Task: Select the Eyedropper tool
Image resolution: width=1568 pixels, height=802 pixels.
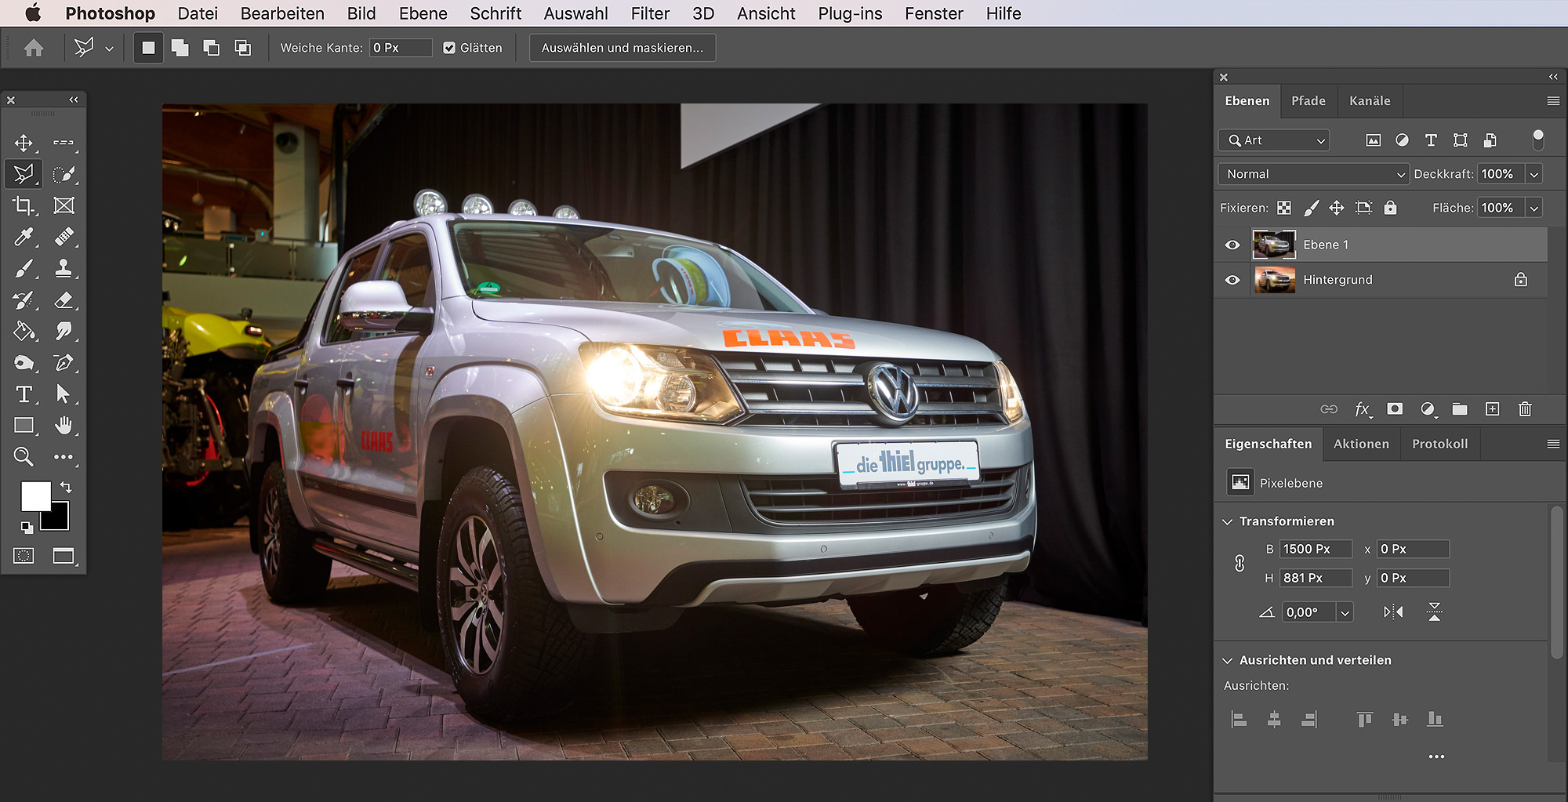Action: point(24,237)
